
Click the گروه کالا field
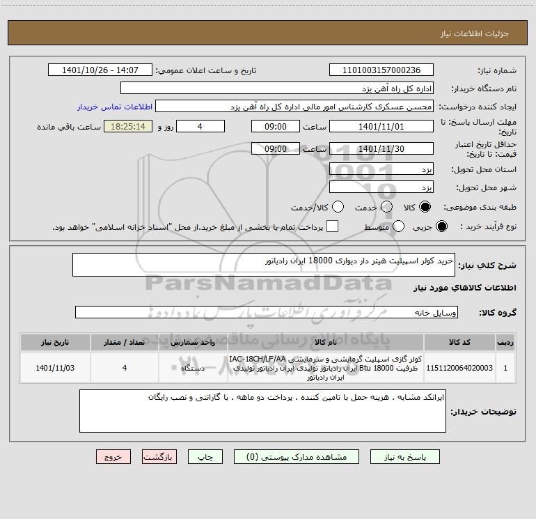pyautogui.click(x=267, y=312)
